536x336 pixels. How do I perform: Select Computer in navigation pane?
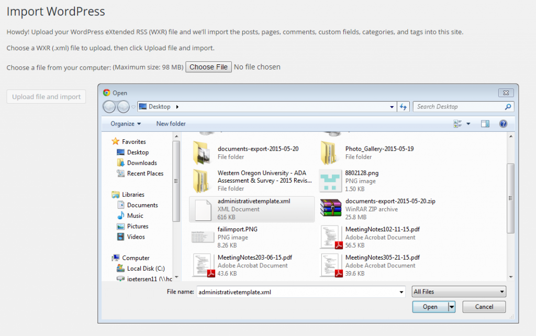pyautogui.click(x=136, y=258)
